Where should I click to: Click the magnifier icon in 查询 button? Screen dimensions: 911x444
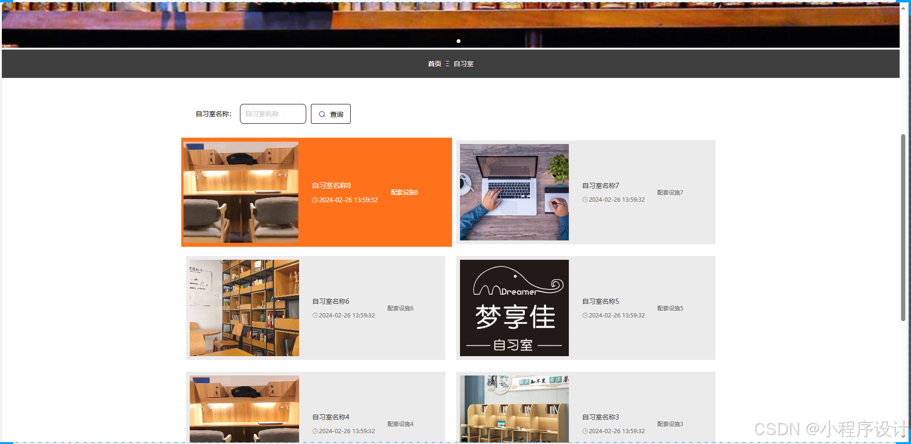point(322,114)
